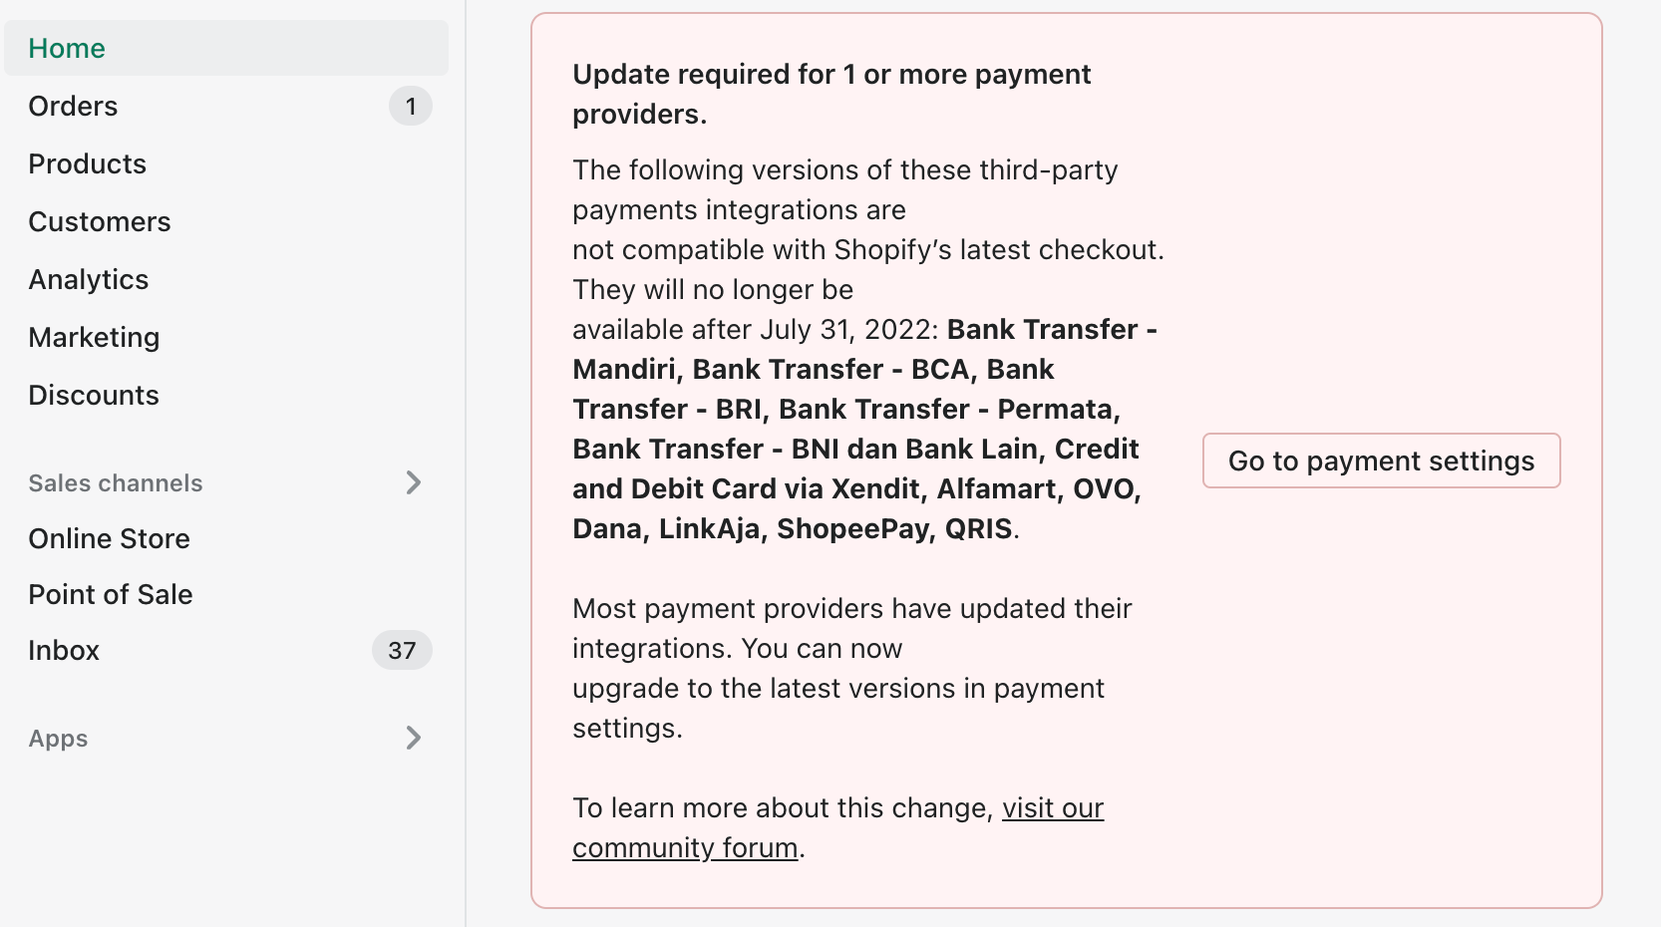This screenshot has width=1661, height=927.
Task: Click the Sales channels section heading
Action: 116,483
